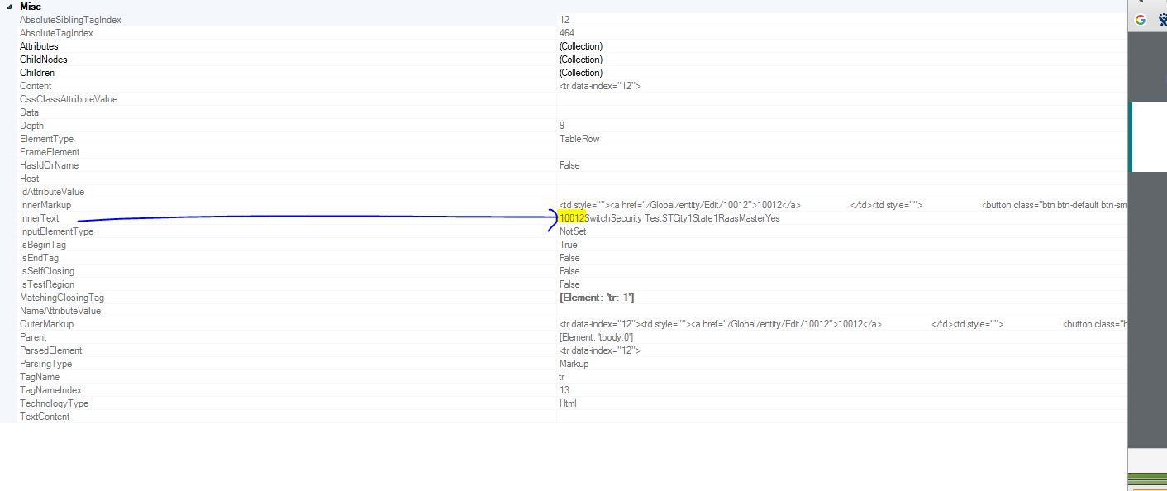Select the ElementType TableRow value

(x=579, y=139)
